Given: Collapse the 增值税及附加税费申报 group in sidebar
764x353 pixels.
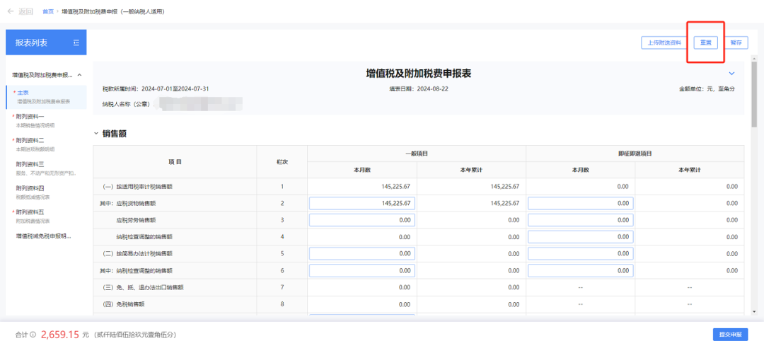Looking at the screenshot, I should (79, 75).
